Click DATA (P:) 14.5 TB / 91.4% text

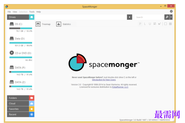coord(24,75)
